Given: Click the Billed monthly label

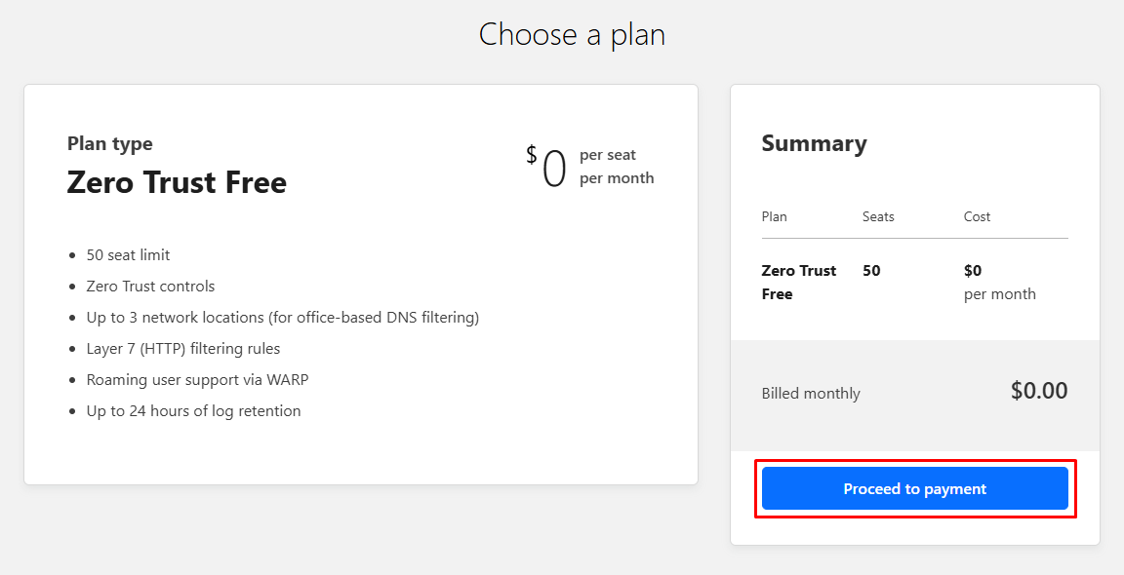Looking at the screenshot, I should click(811, 393).
